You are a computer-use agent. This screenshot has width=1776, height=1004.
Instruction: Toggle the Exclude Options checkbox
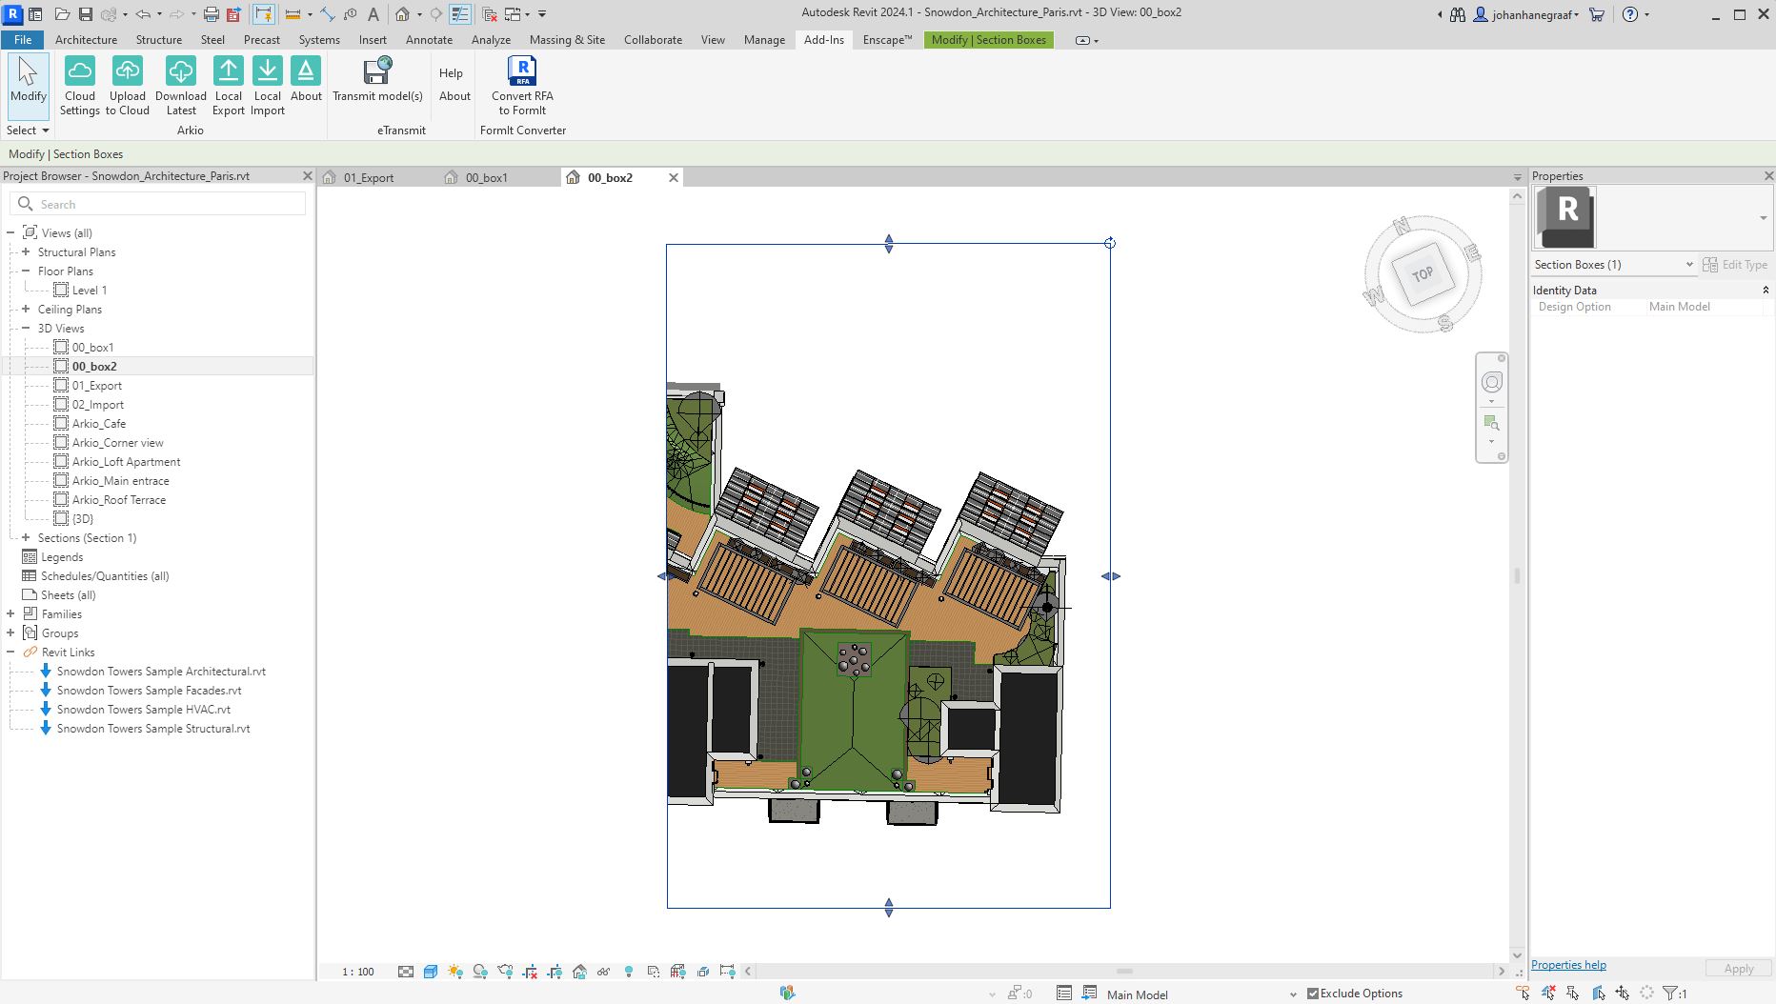point(1313,994)
